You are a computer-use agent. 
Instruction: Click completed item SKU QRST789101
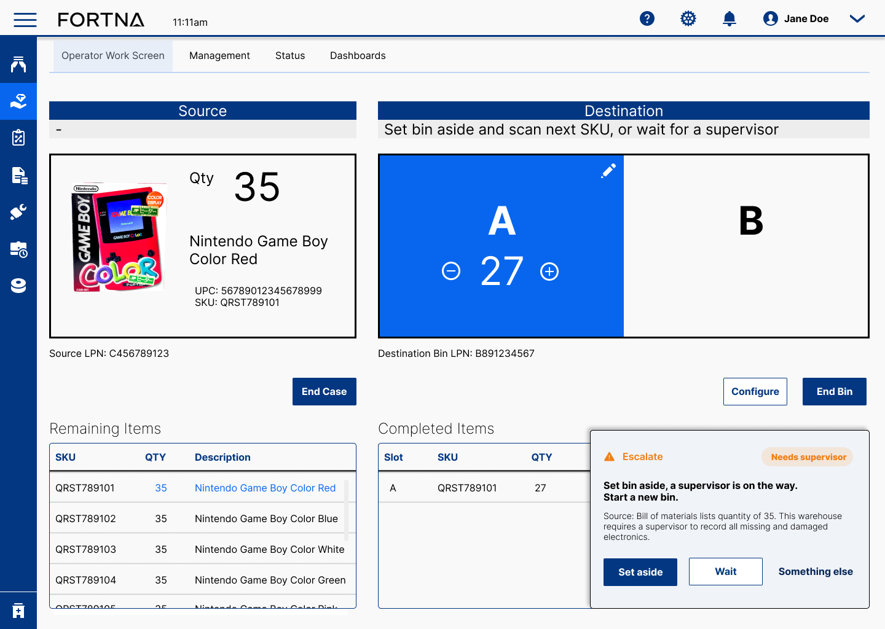coord(467,488)
